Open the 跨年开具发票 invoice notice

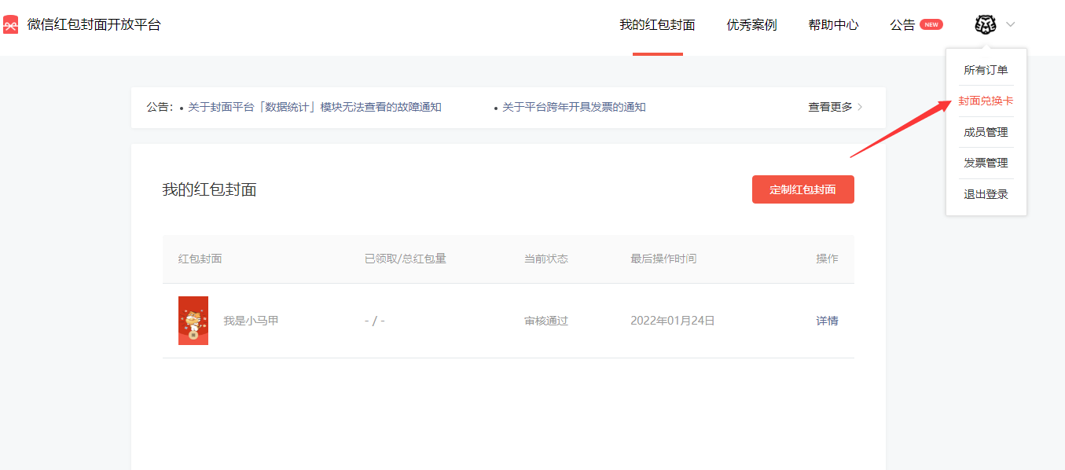tap(574, 107)
